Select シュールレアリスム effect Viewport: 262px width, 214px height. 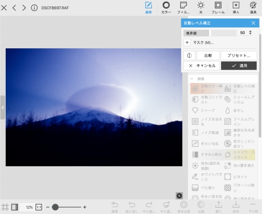click(239, 100)
